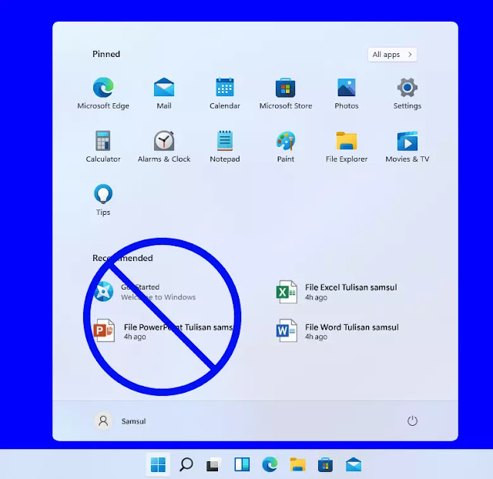Open File Explorer from pinned apps
The height and width of the screenshot is (479, 493).
tap(347, 146)
